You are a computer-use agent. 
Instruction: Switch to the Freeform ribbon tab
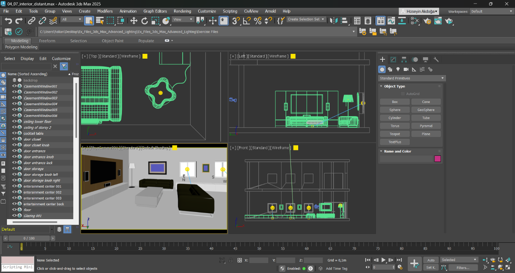[47, 41]
